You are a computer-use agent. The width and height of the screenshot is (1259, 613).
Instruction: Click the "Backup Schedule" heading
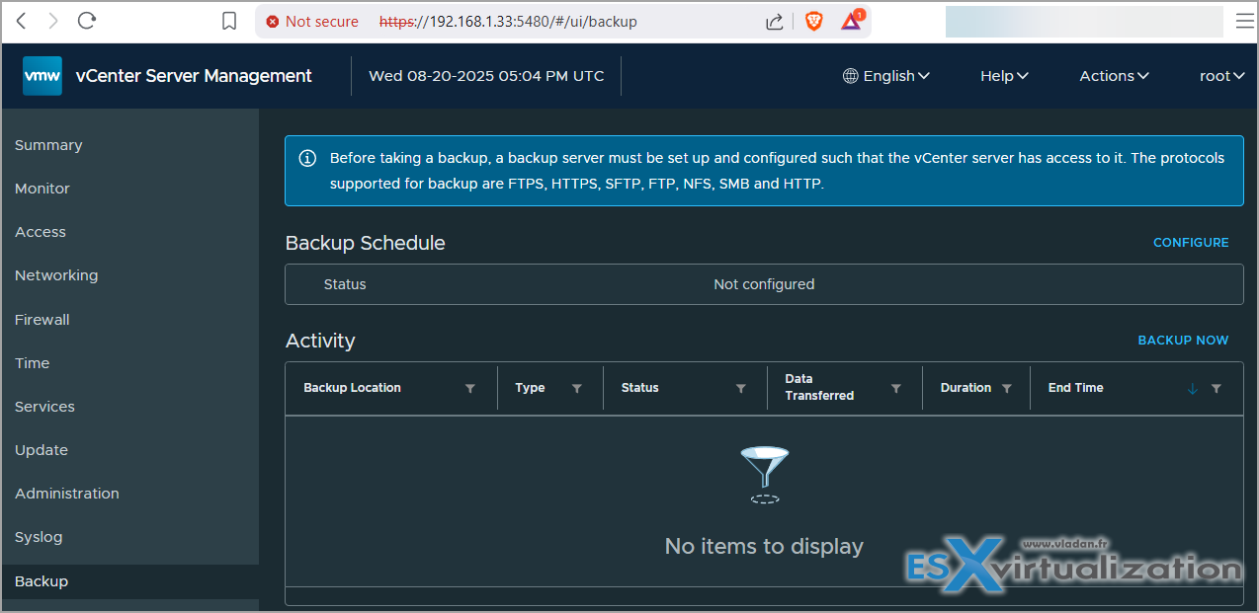(x=365, y=243)
